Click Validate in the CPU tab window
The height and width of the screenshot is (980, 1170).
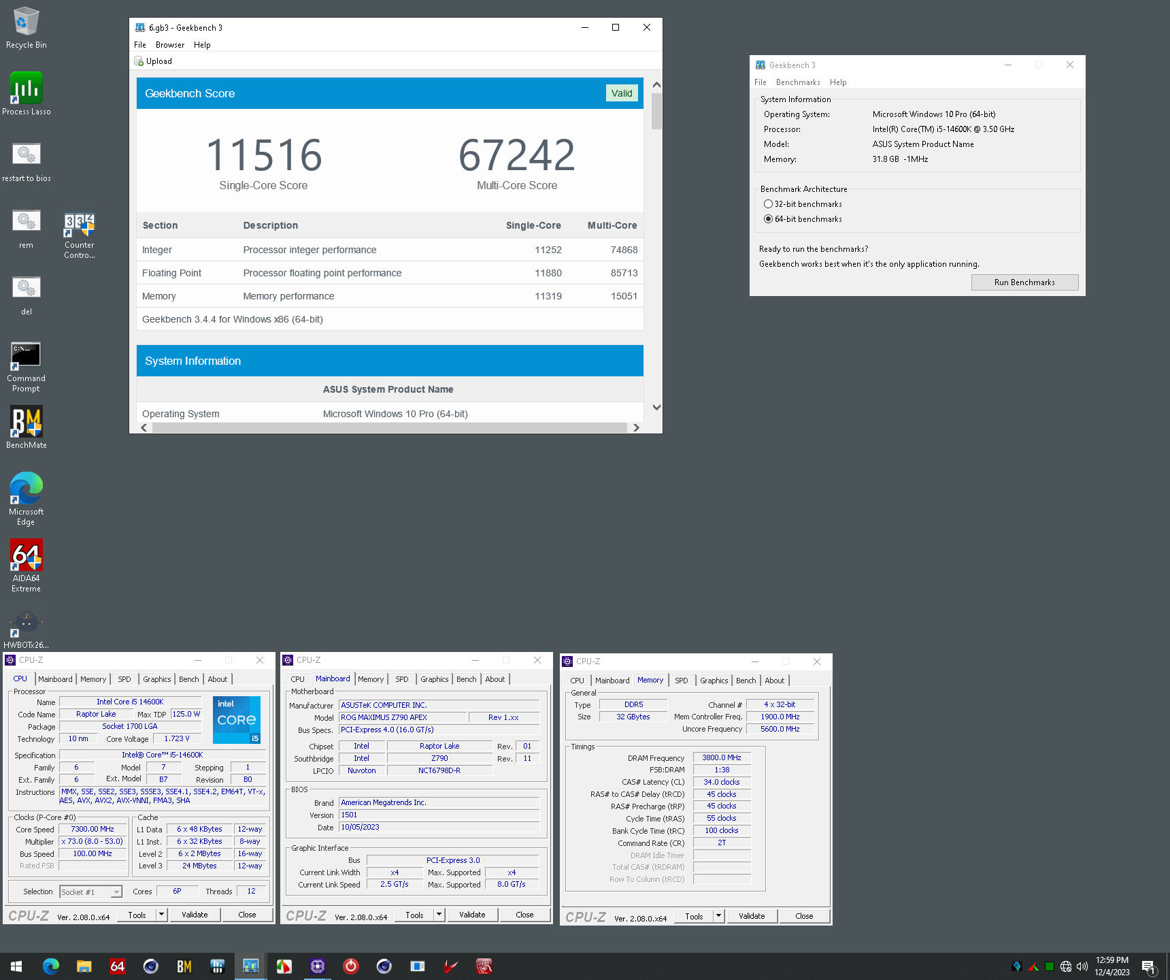[x=195, y=915]
